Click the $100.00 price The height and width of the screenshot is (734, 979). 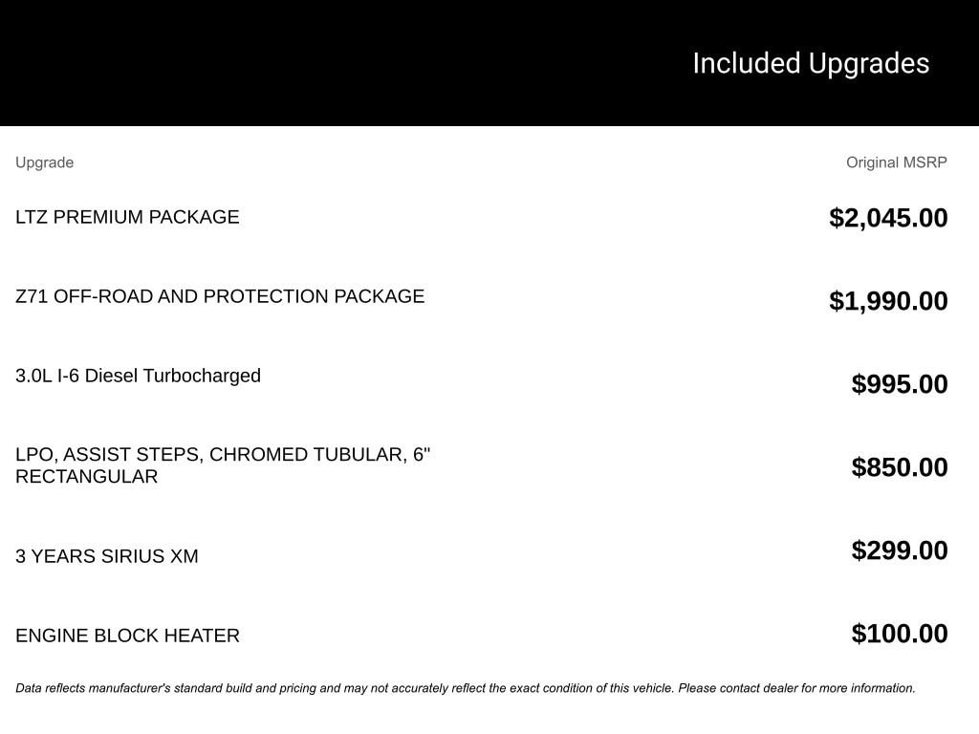[900, 634]
